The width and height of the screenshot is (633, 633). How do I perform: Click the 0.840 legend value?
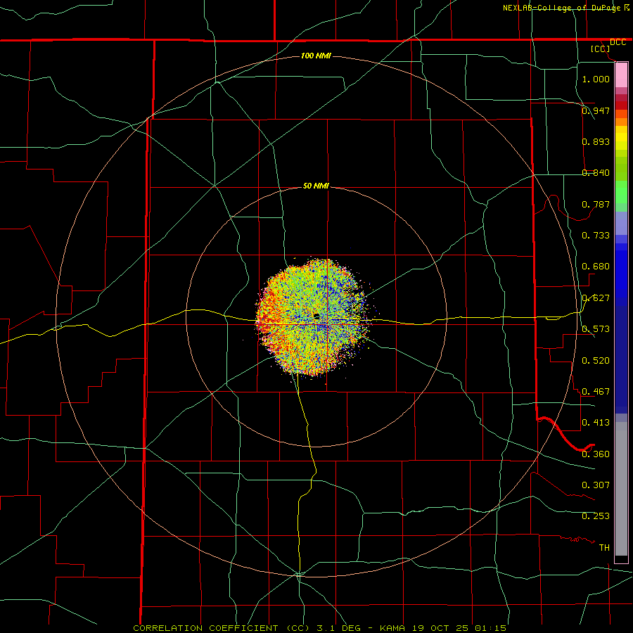coord(596,173)
